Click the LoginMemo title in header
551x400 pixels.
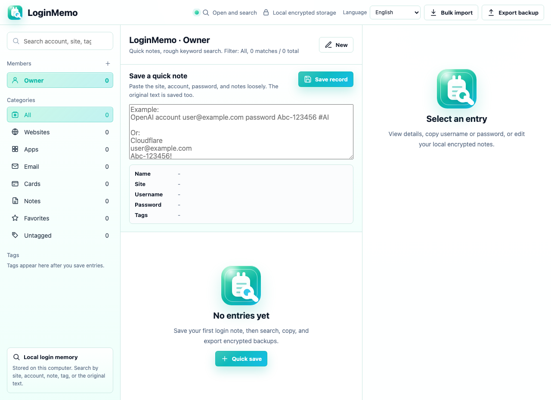[x=53, y=12]
